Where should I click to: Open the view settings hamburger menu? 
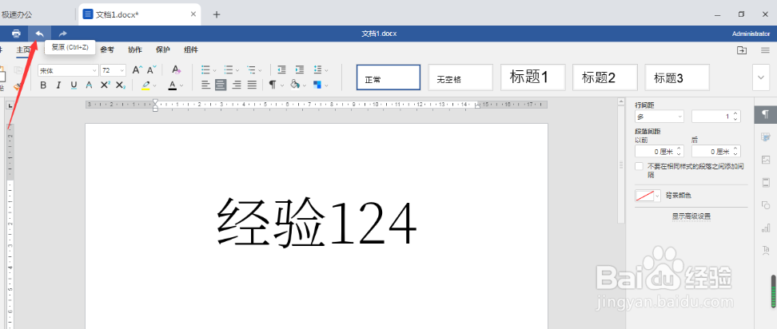[765, 50]
